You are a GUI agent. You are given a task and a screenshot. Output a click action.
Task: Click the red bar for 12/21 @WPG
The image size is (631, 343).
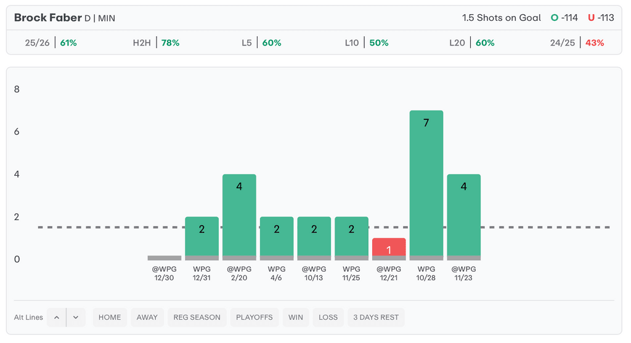pyautogui.click(x=389, y=248)
